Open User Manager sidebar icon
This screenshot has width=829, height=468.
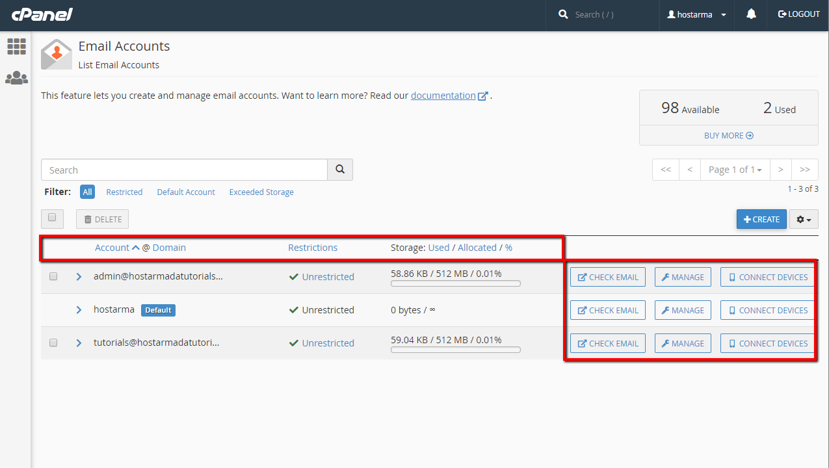pyautogui.click(x=16, y=78)
